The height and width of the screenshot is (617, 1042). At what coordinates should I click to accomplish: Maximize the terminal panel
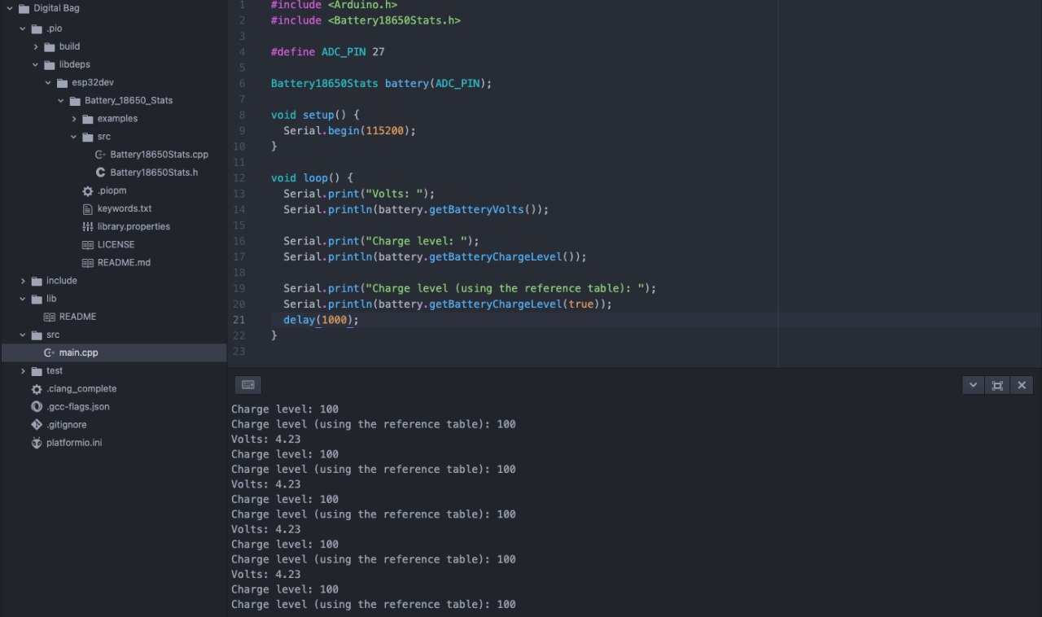coord(997,385)
